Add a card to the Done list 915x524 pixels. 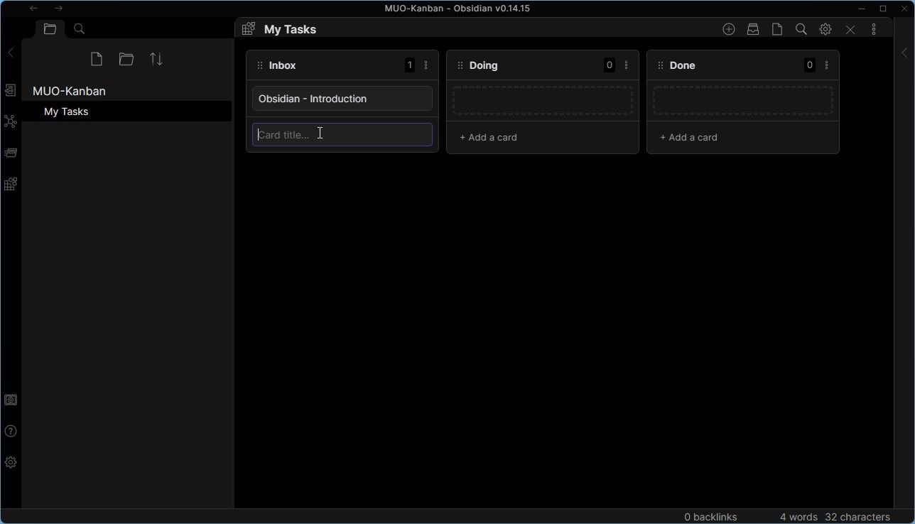(688, 137)
